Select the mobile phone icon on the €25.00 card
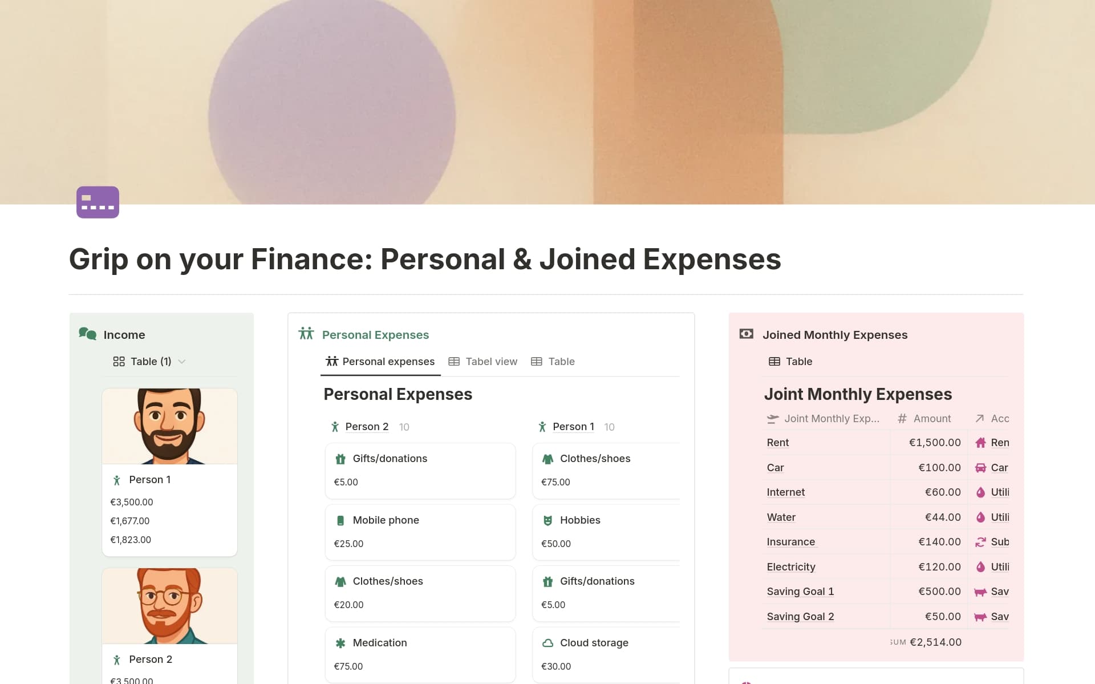 tap(340, 520)
